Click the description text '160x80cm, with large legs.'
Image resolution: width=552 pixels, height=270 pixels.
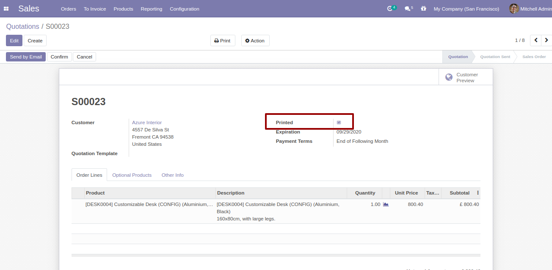pyautogui.click(x=246, y=219)
